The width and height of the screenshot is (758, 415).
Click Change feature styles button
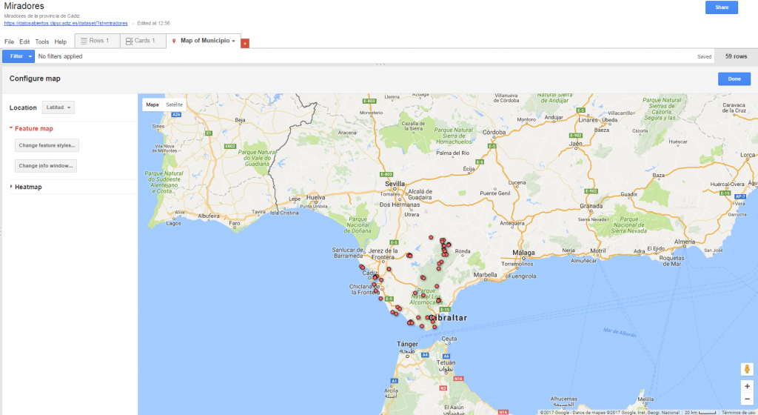47,145
